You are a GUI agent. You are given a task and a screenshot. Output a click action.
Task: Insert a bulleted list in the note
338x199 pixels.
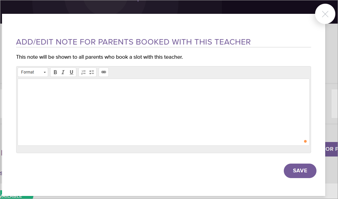pos(92,72)
